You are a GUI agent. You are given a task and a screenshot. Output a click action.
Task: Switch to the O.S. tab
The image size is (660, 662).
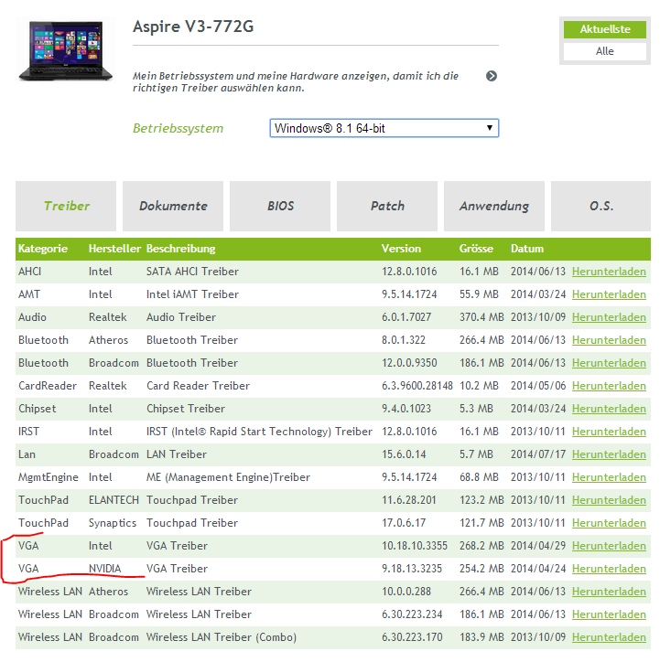600,206
